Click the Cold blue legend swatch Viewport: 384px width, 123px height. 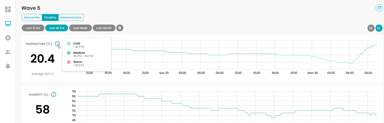coord(69,44)
